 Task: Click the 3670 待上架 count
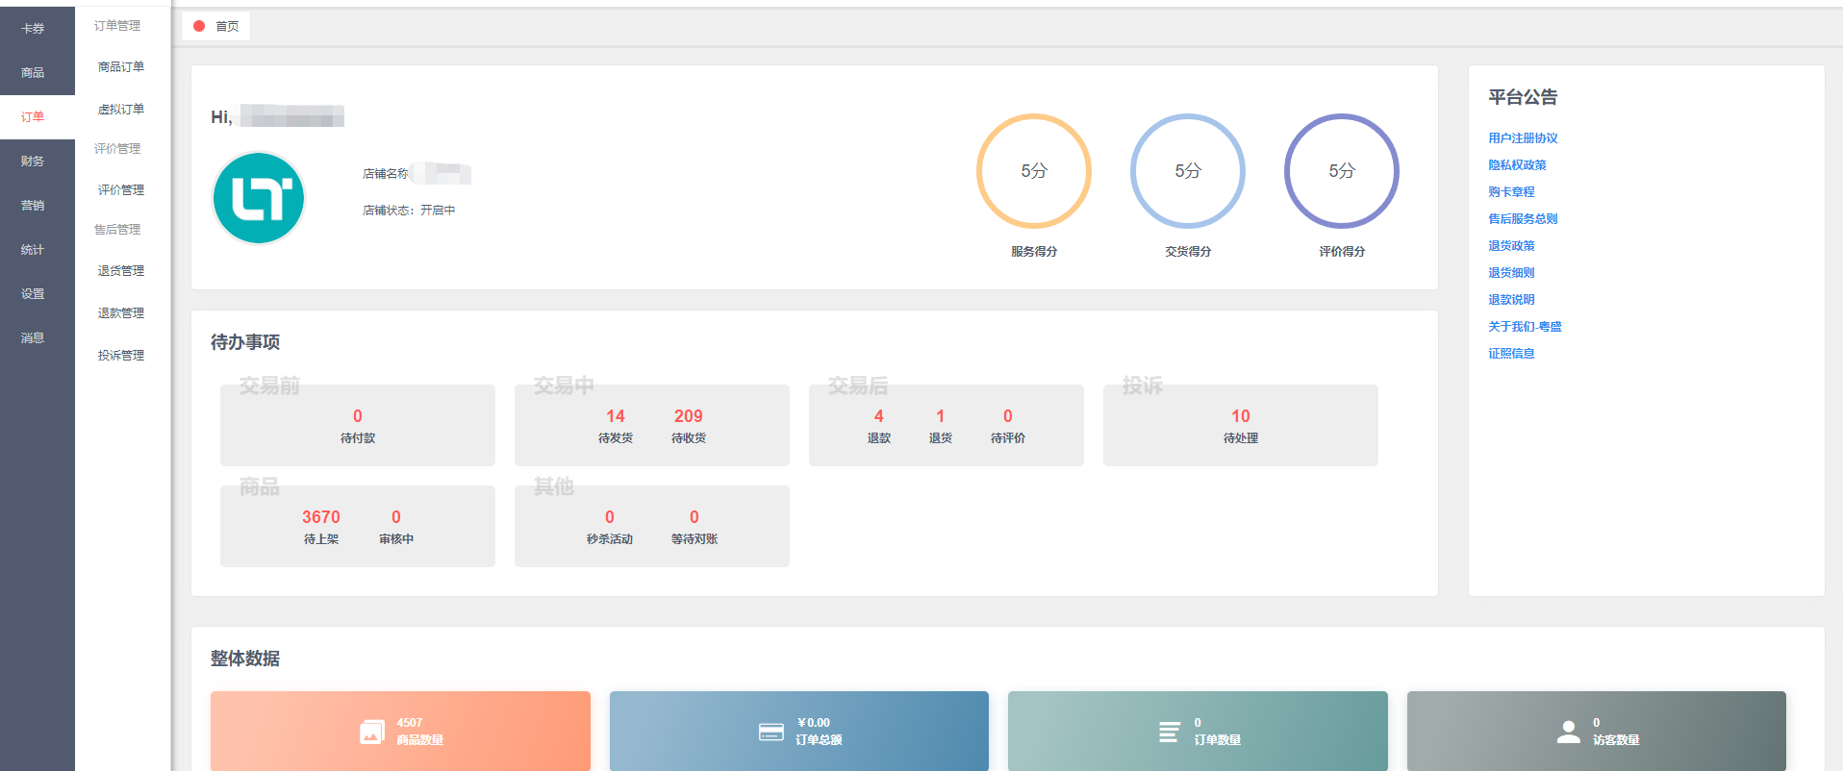click(x=321, y=517)
